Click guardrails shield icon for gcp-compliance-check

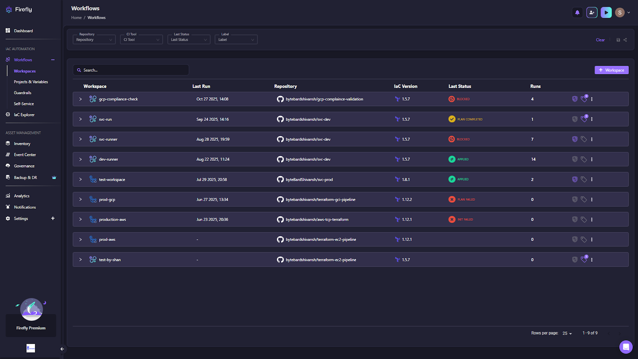(x=575, y=99)
